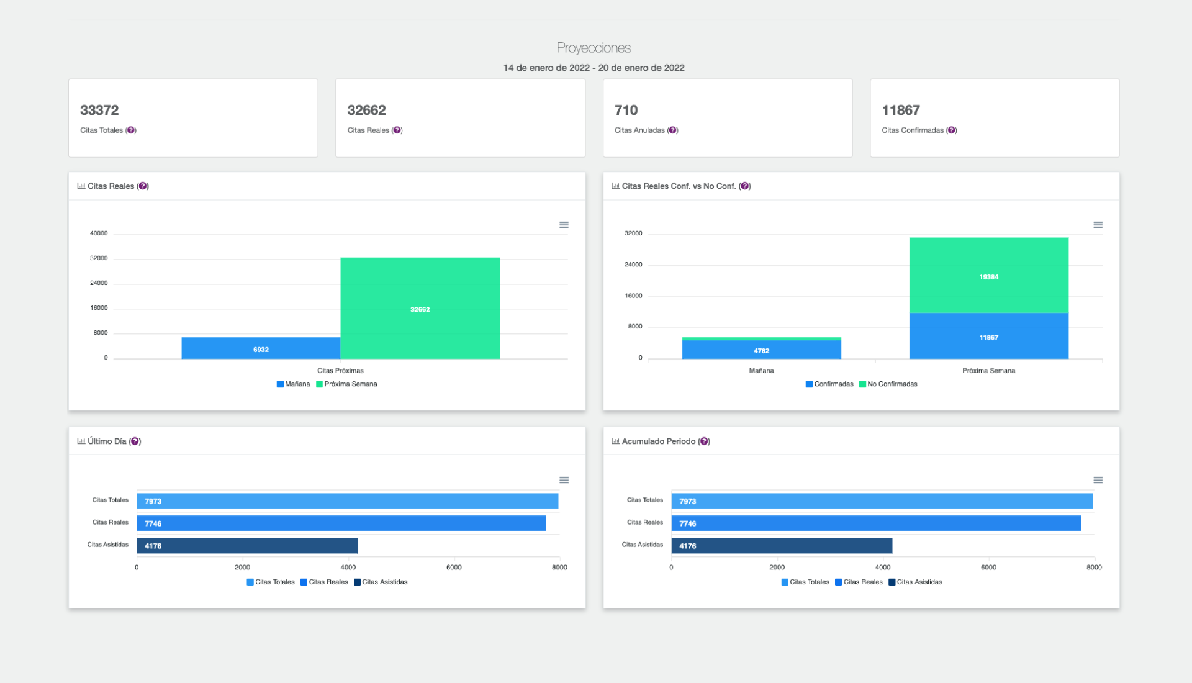1192x683 pixels.
Task: Click green 19384 No Confirmadas bar segment
Action: [989, 275]
